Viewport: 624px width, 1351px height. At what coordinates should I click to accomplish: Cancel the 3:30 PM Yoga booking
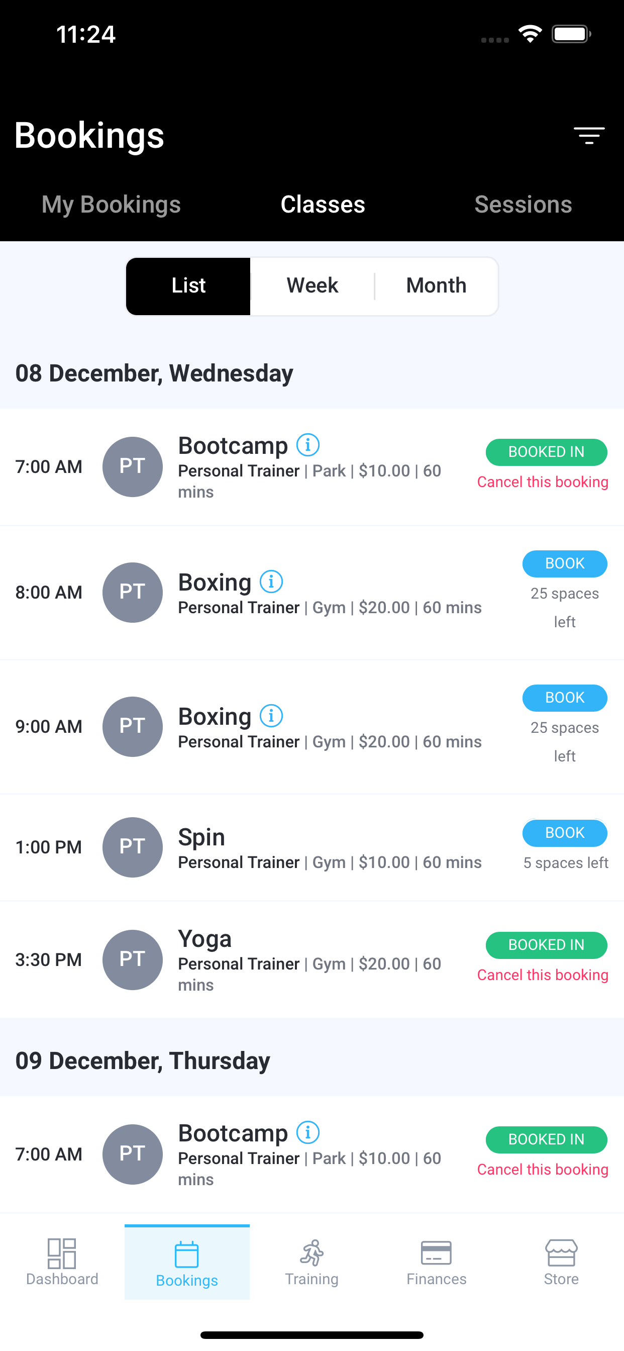point(543,975)
